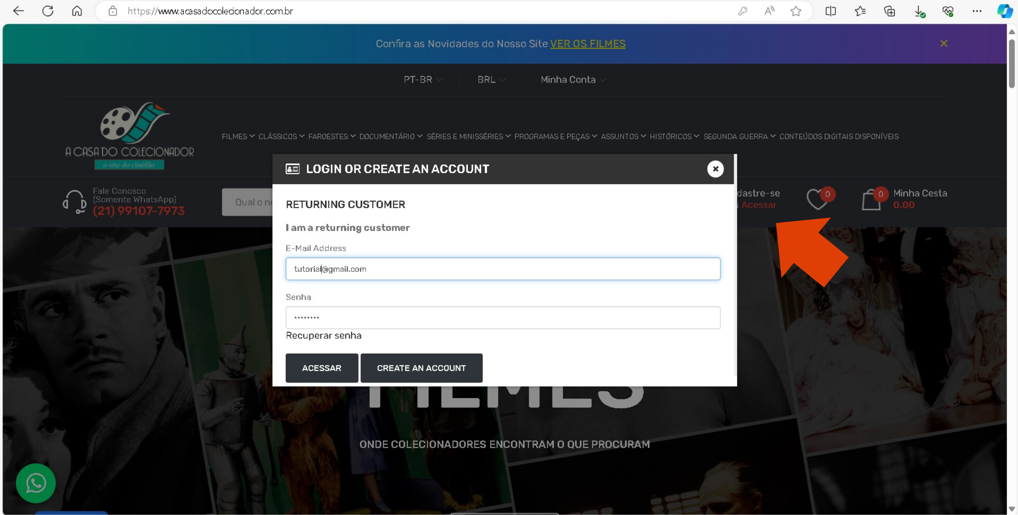
Task: Expand PT-BR language dropdown
Action: click(x=423, y=79)
